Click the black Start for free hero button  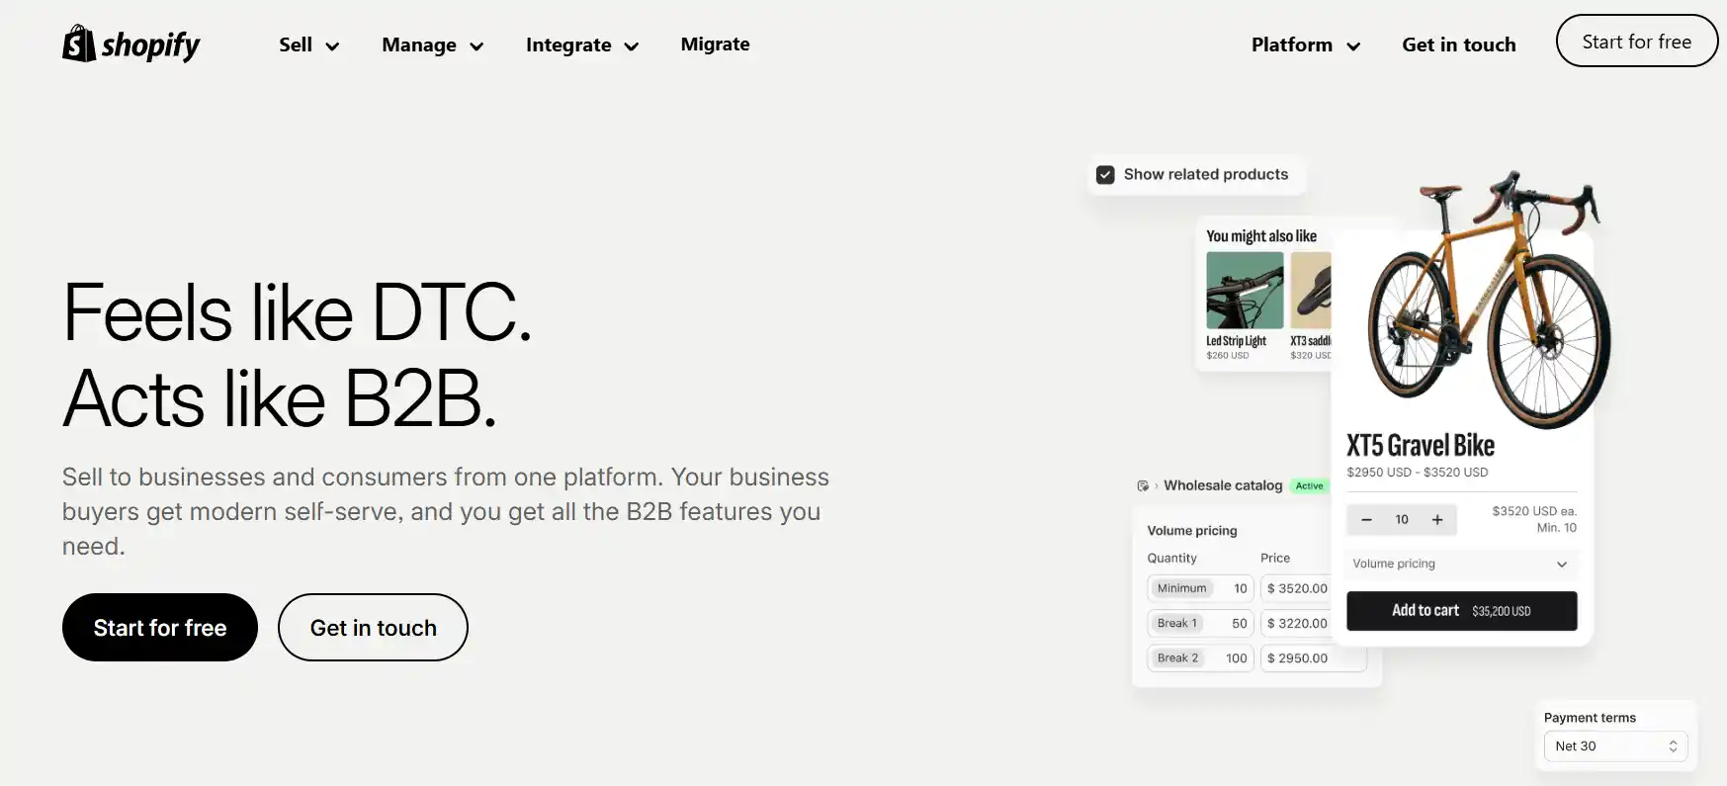coord(160,628)
